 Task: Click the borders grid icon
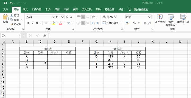coord(45,23)
